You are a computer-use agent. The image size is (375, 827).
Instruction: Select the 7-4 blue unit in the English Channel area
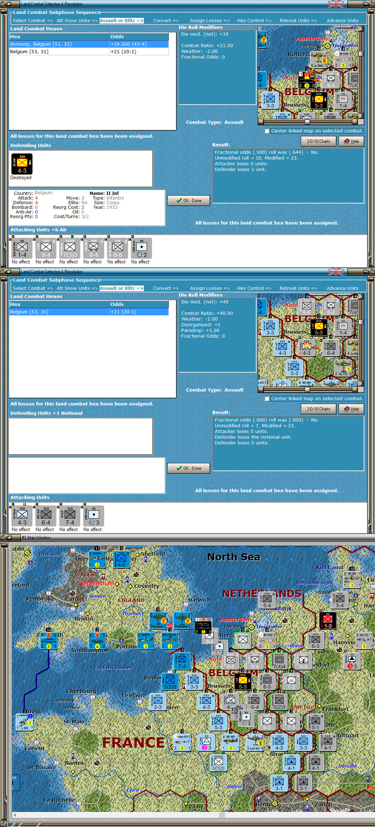pyautogui.click(x=182, y=661)
